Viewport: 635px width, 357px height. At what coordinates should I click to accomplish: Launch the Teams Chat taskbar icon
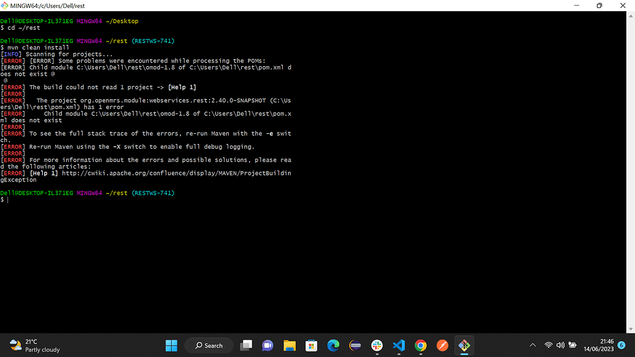(267, 345)
